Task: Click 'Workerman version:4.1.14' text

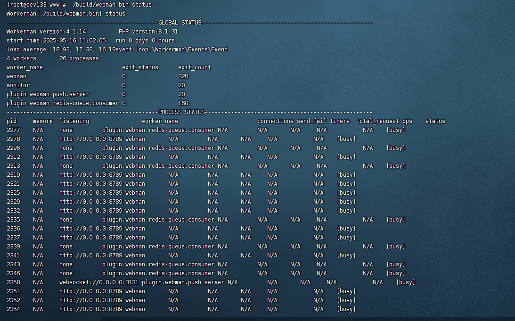Action: 46,32
